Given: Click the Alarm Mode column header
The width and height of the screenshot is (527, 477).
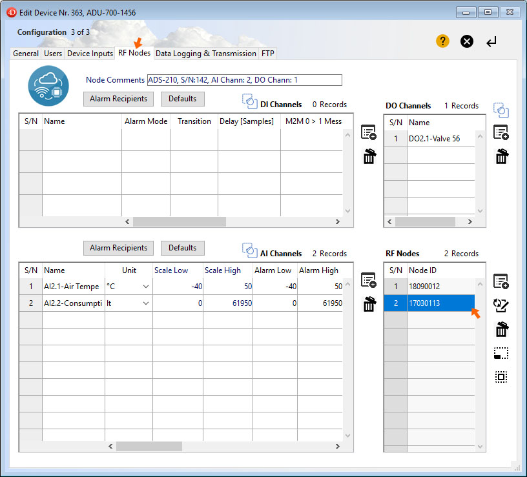Looking at the screenshot, I should [146, 121].
